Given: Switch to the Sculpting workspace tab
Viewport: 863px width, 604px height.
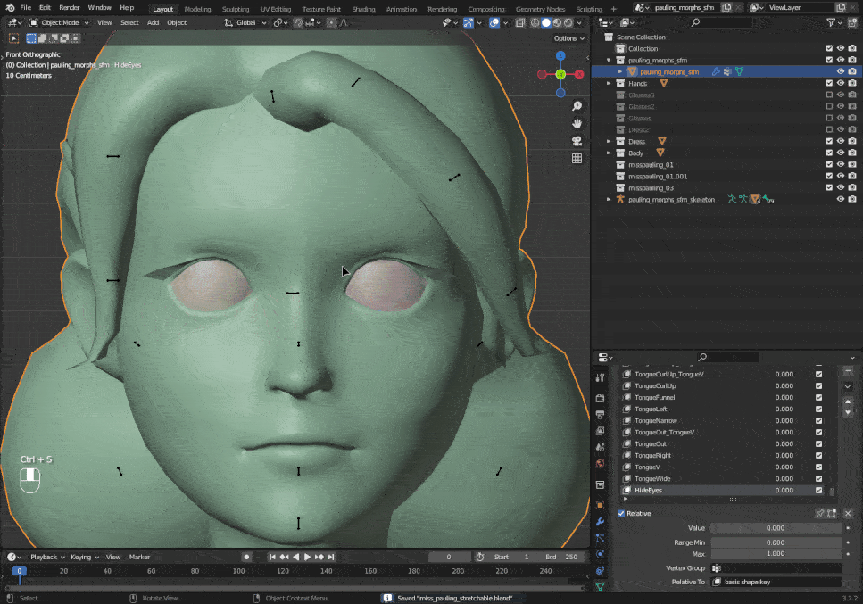Looking at the screenshot, I should 236,9.
